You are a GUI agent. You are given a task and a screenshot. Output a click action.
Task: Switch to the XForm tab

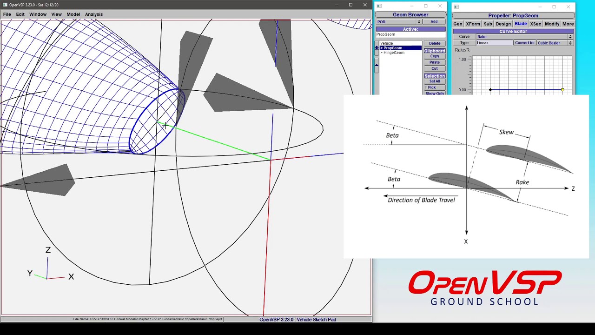473,24
